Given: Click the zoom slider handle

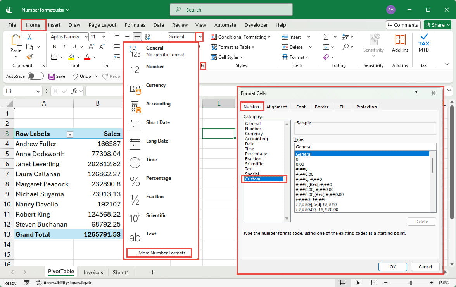Looking at the screenshot, I should click(x=411, y=283).
